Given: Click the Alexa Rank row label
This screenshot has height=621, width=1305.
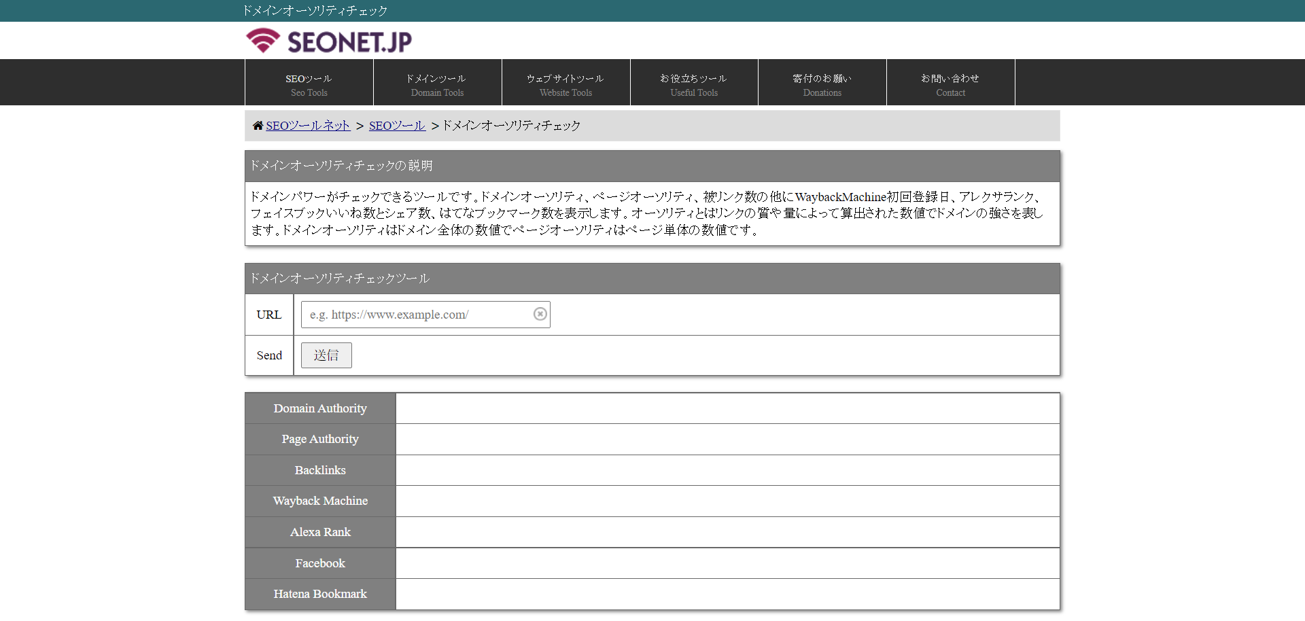Looking at the screenshot, I should (319, 532).
